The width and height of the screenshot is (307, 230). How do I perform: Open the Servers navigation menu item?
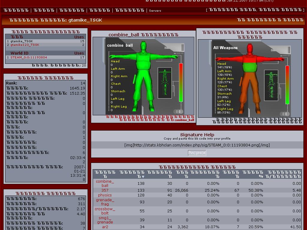(155, 10)
